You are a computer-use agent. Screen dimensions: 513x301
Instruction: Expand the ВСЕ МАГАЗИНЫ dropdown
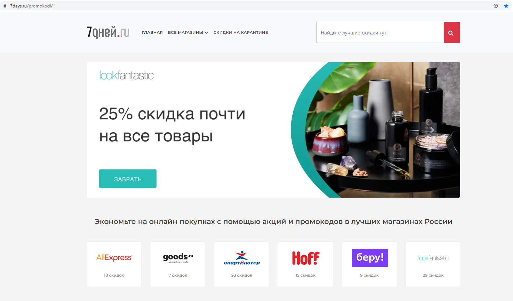[188, 33]
